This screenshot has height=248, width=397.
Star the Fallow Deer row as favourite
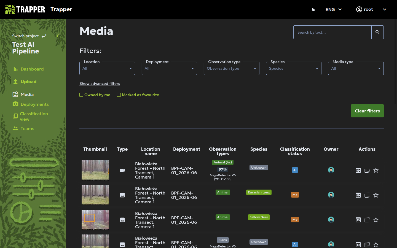click(x=376, y=220)
